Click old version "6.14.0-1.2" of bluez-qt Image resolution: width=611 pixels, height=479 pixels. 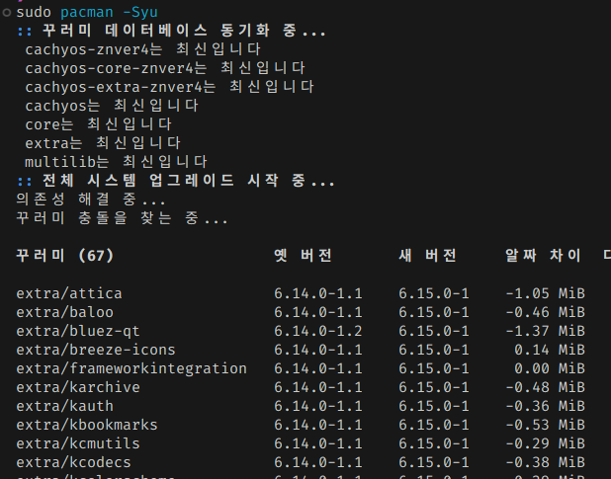[x=318, y=331]
